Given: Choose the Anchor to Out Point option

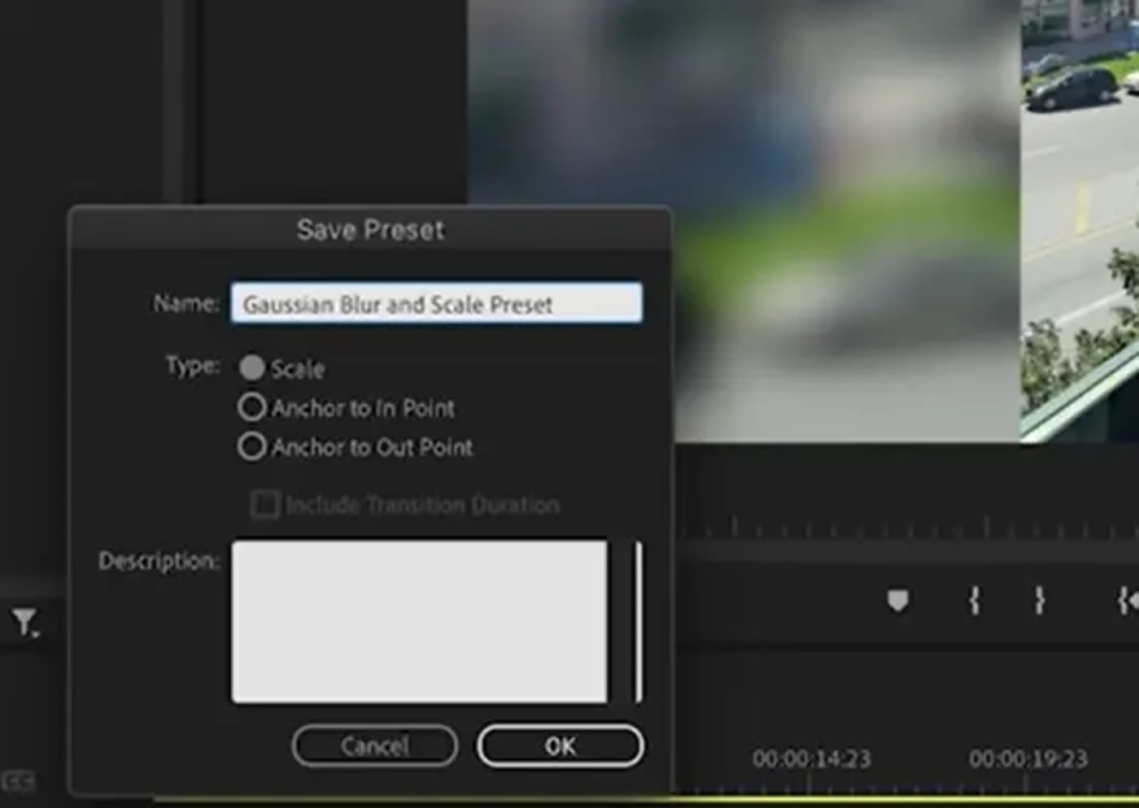Looking at the screenshot, I should pyautogui.click(x=252, y=446).
